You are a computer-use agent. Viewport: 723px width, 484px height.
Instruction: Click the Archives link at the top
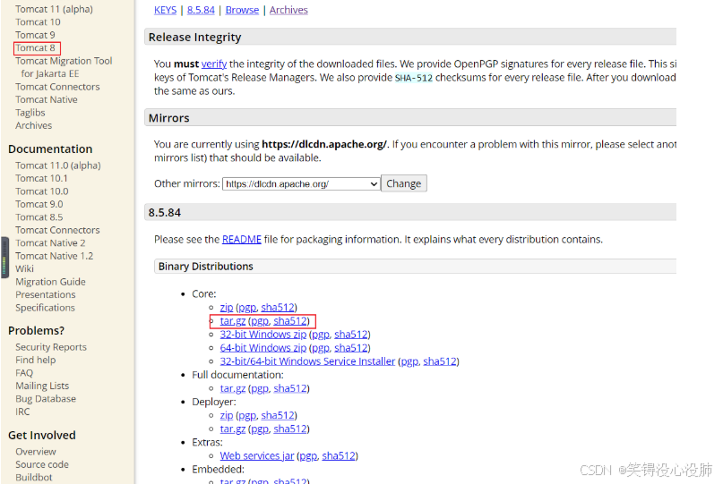pos(288,10)
